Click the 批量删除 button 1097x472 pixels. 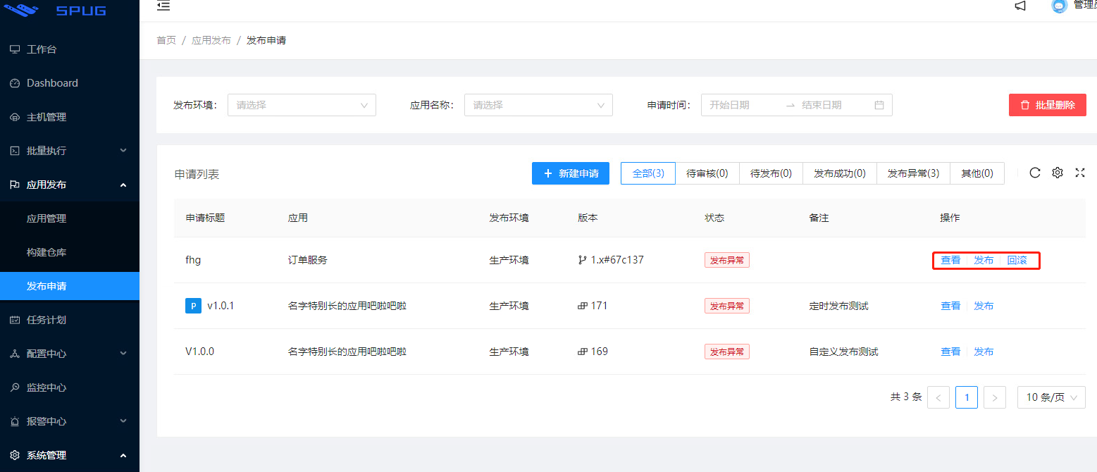click(1048, 105)
